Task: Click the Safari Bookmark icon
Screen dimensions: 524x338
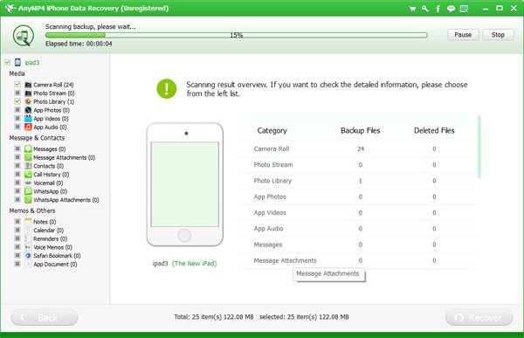Action: 28,255
